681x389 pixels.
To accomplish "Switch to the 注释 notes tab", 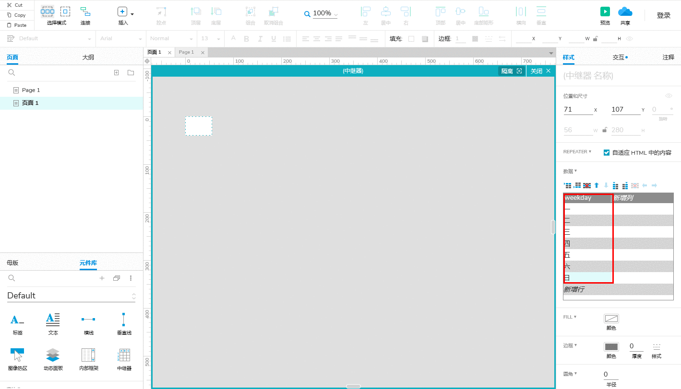I will tap(669, 57).
